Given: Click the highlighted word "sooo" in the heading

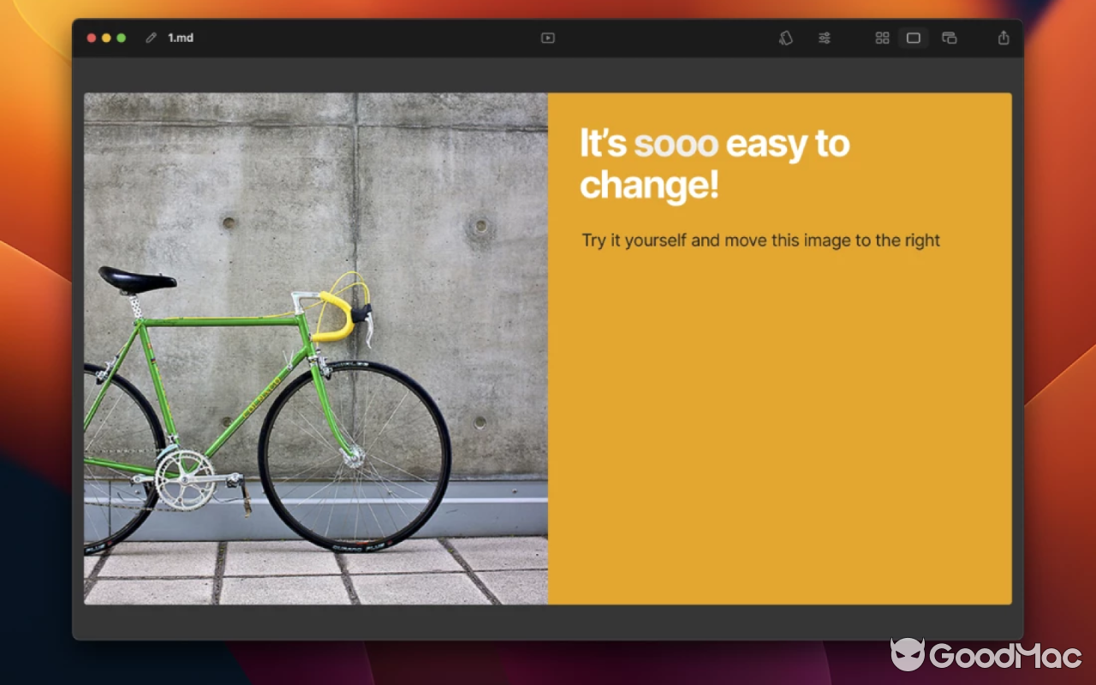Looking at the screenshot, I should pyautogui.click(x=676, y=144).
